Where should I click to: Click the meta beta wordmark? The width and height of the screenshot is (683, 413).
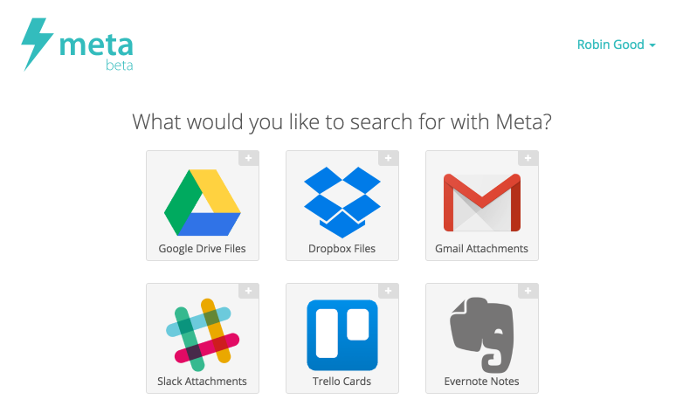(96, 52)
